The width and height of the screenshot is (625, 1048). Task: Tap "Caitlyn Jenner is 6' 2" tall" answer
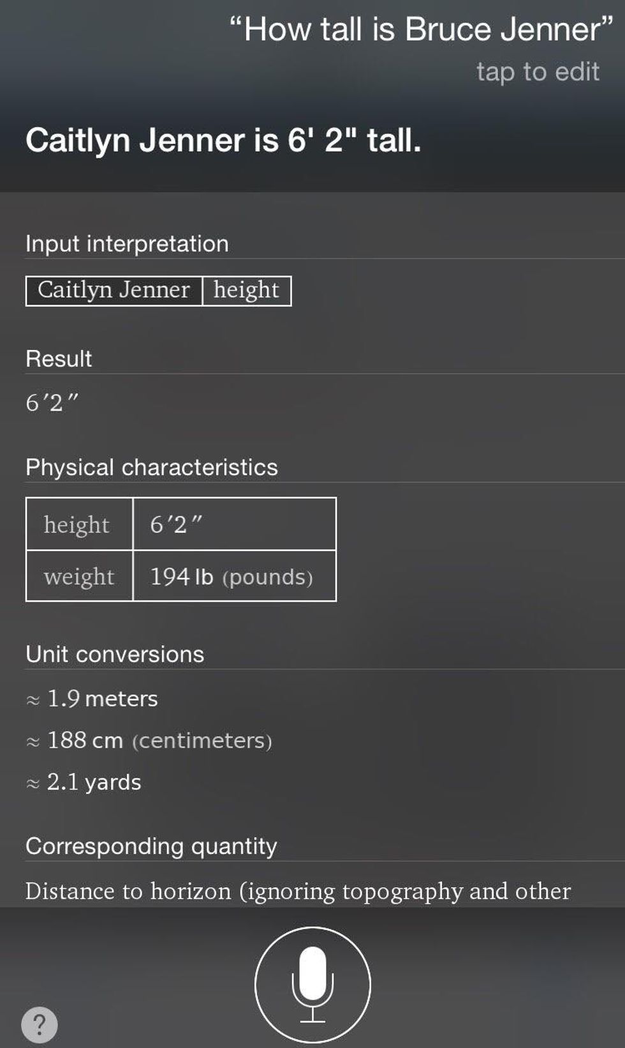click(x=223, y=140)
